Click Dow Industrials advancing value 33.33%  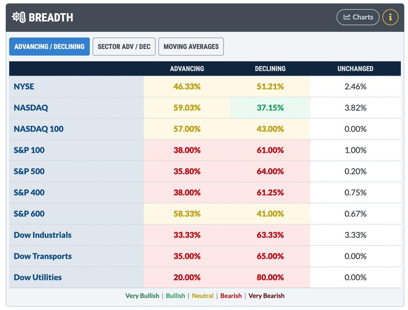187,235
